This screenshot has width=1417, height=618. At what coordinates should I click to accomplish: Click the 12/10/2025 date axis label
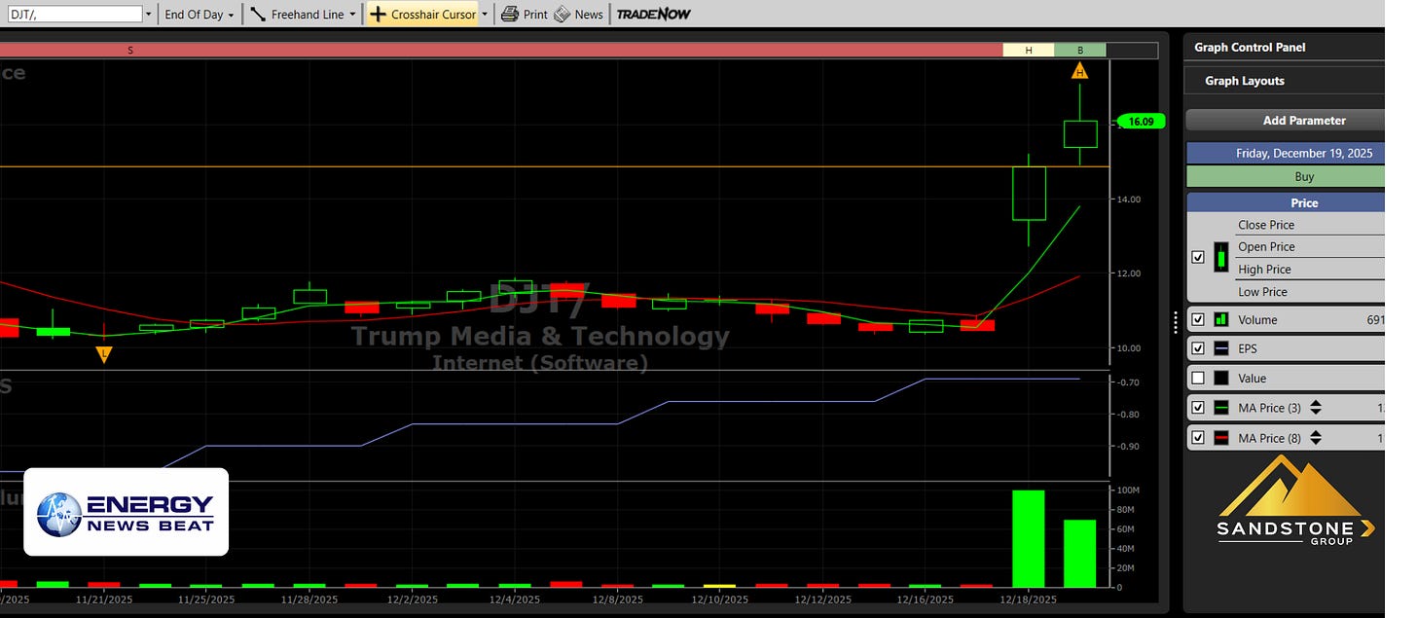coord(720,600)
